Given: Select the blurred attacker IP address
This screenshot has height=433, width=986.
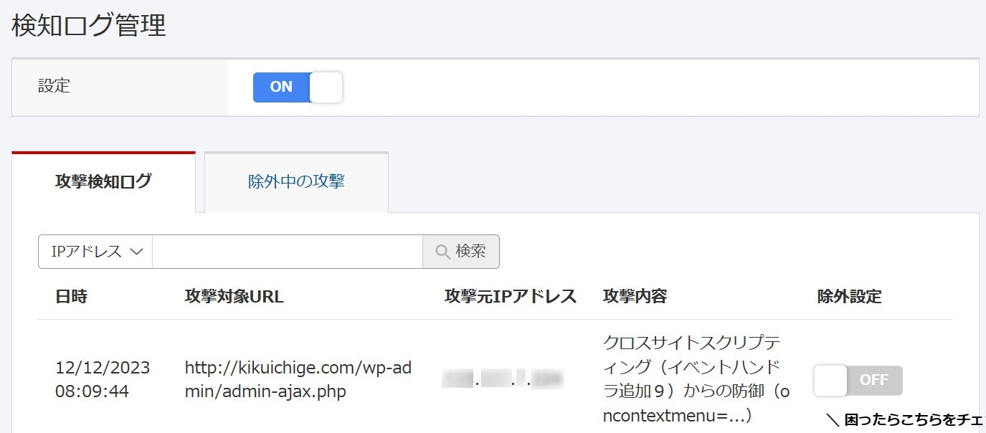Looking at the screenshot, I should (x=503, y=380).
